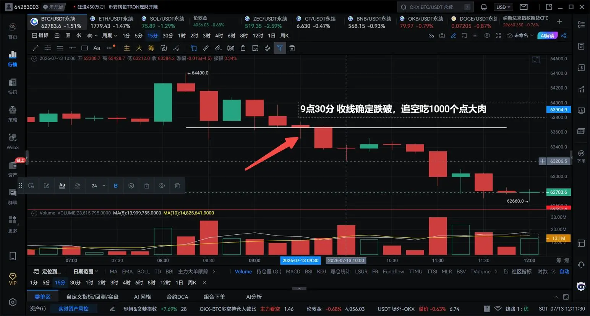The image size is (590, 316).
Task: Open the candlestick chart type dropdown
Action: [92, 35]
